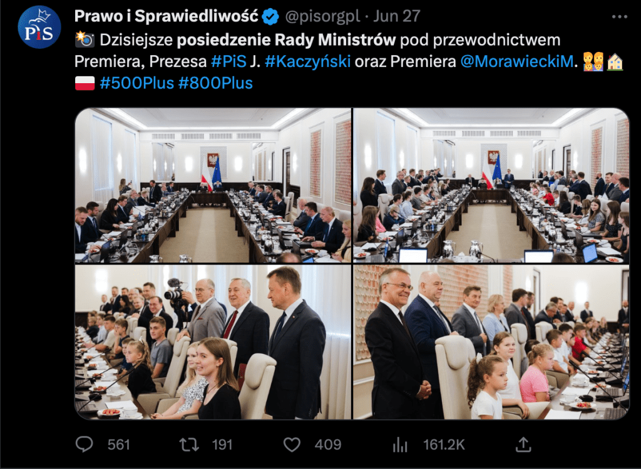Click the blue verified badge
The width and height of the screenshot is (641, 469).
(270, 17)
